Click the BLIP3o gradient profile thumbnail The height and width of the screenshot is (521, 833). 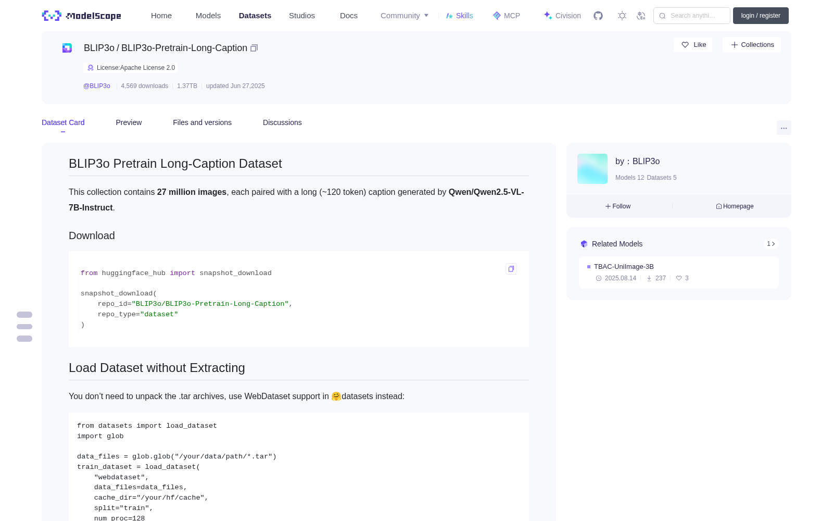coord(592,169)
